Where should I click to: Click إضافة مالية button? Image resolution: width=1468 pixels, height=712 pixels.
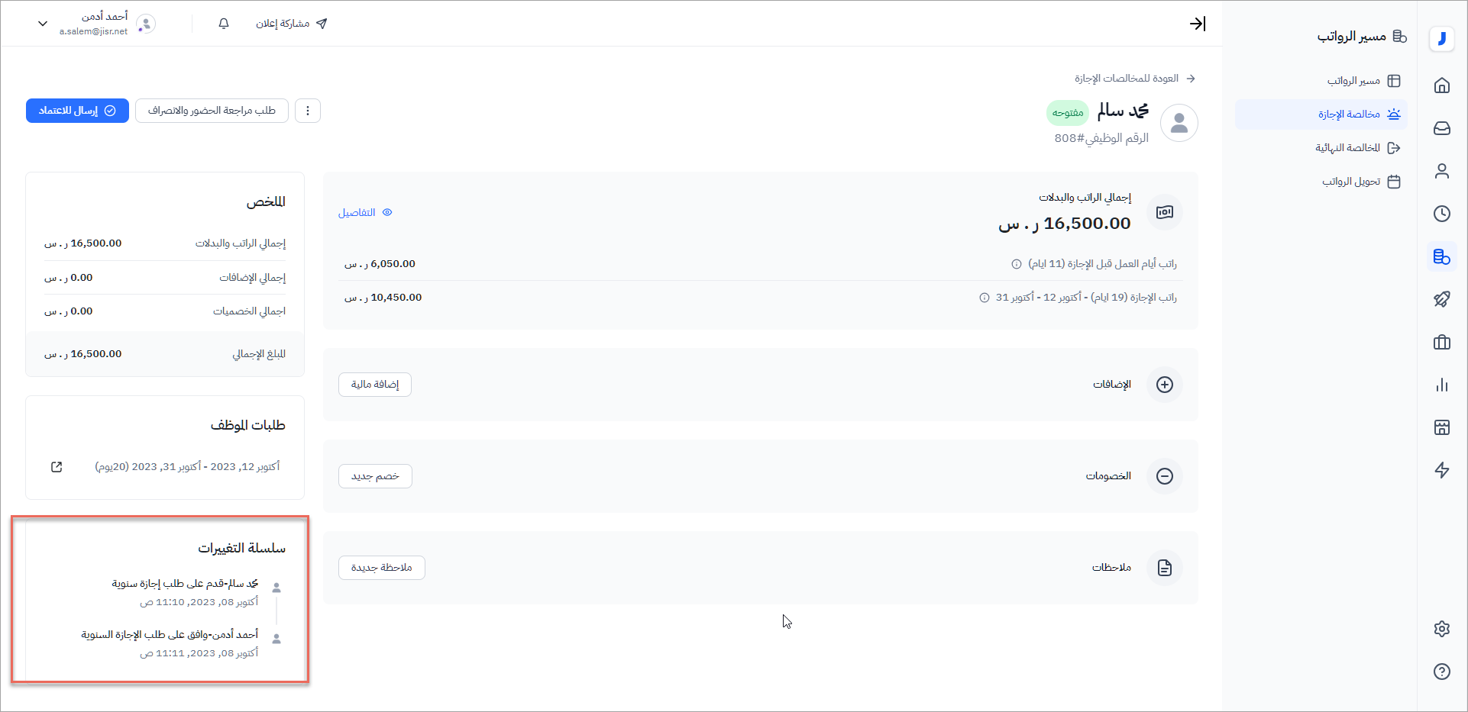[x=375, y=385]
